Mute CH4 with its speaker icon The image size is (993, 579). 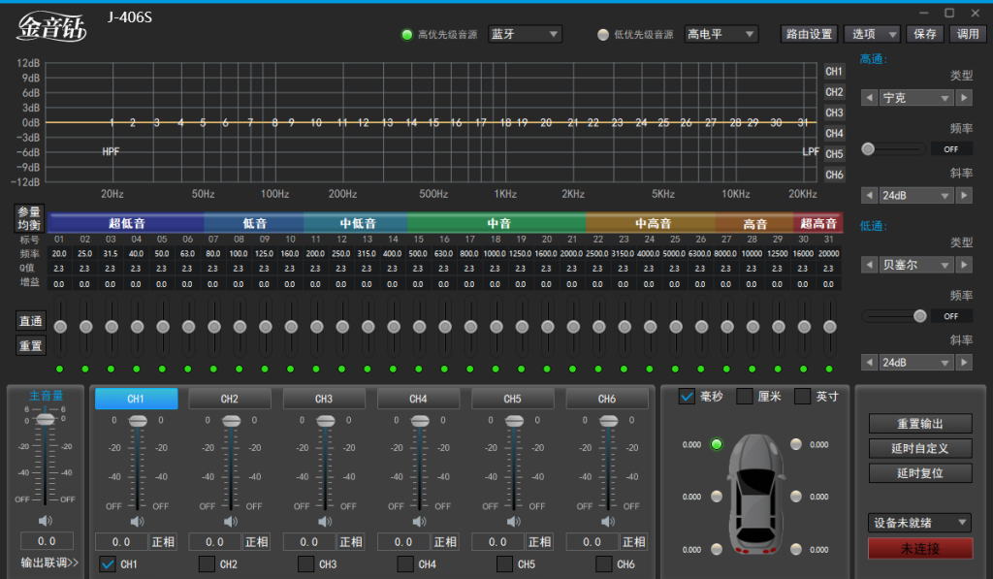pos(419,522)
